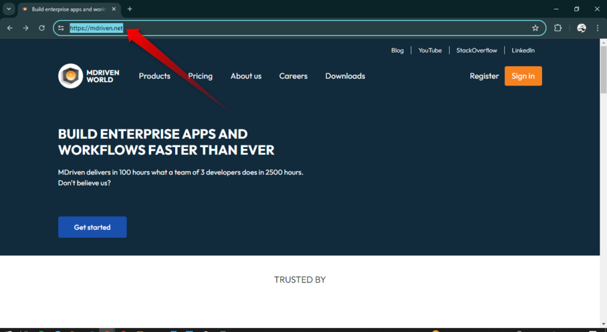Go to About us

tap(246, 76)
